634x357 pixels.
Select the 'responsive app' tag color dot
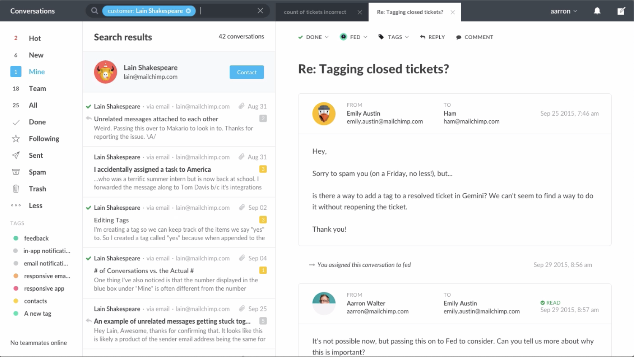pyautogui.click(x=16, y=289)
